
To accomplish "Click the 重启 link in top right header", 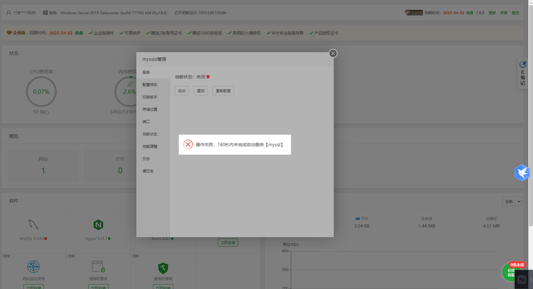I will click(515, 13).
